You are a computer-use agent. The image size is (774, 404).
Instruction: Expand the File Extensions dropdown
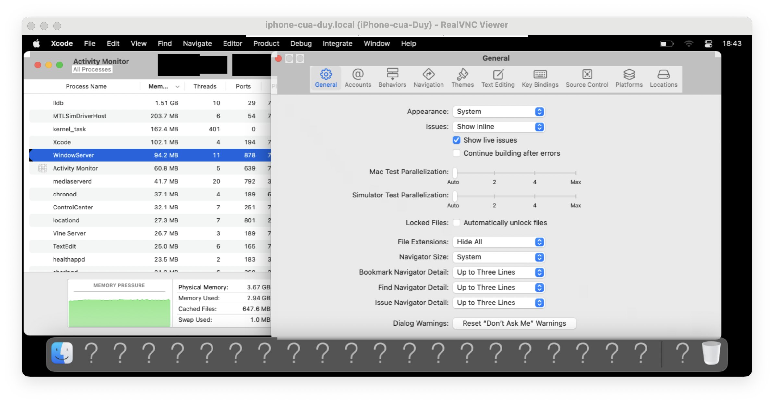click(x=498, y=242)
